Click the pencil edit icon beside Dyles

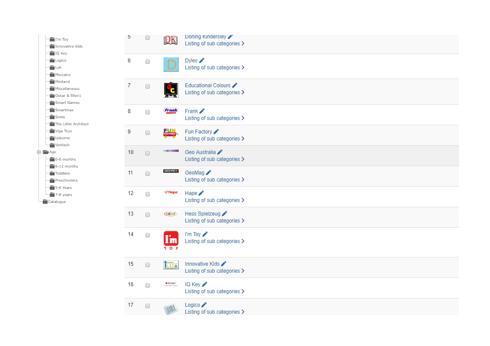point(202,61)
